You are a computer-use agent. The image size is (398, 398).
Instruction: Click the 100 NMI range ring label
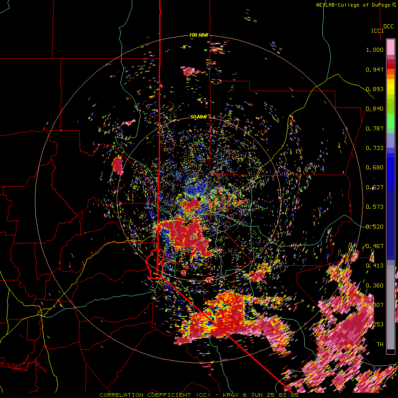(x=199, y=35)
